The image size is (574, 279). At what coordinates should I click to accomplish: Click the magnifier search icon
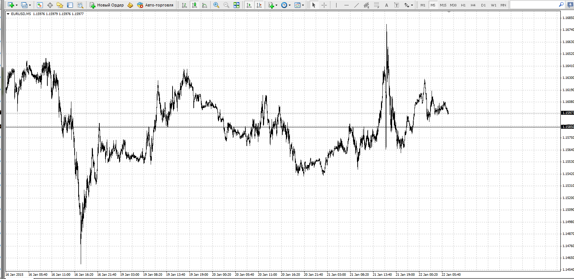561,5
